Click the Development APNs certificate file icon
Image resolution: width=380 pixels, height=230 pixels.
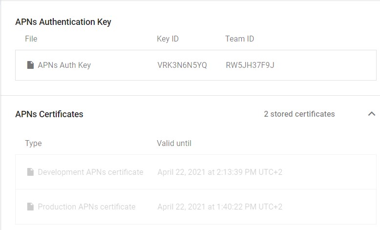[30, 172]
